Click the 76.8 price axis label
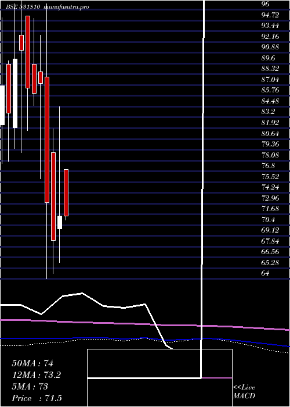This screenshot has height=407, width=290. 268,166
